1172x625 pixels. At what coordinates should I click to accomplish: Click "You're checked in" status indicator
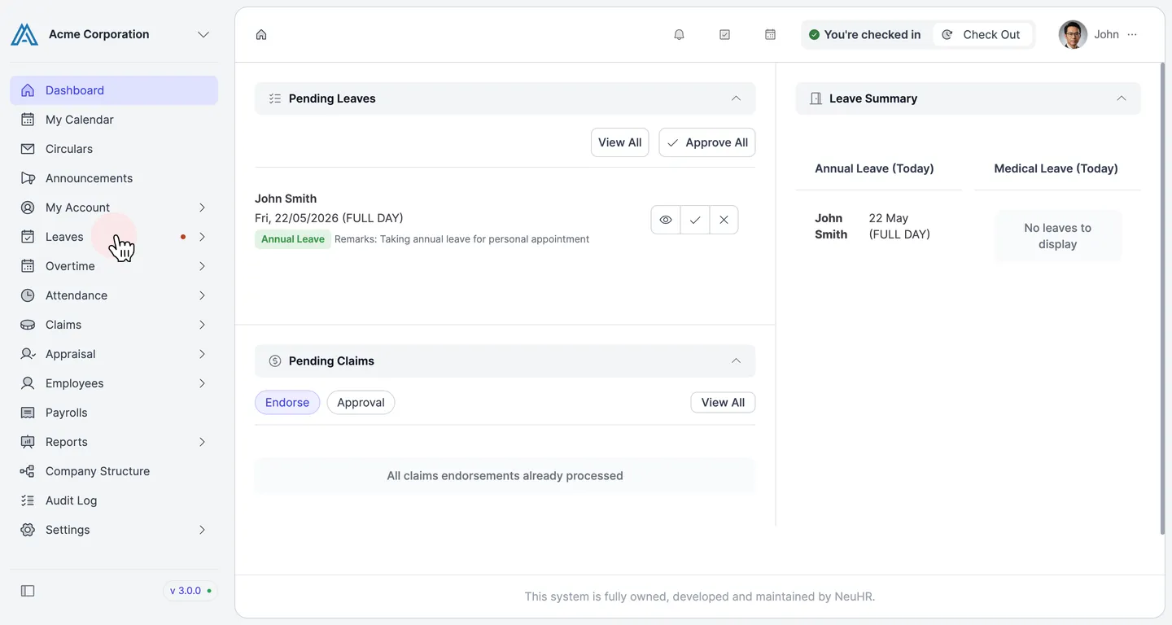(x=864, y=34)
